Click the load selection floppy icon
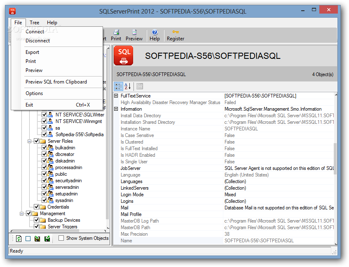This screenshot has height=267, width=349. point(37,239)
